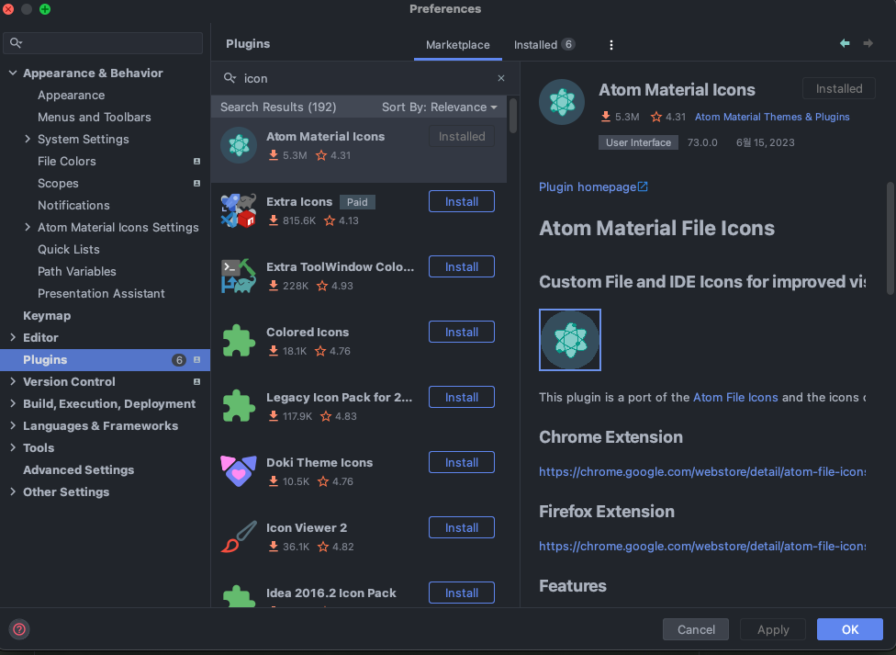Click the project-level icon beside File Colors
The height and width of the screenshot is (655, 896).
[x=196, y=162]
